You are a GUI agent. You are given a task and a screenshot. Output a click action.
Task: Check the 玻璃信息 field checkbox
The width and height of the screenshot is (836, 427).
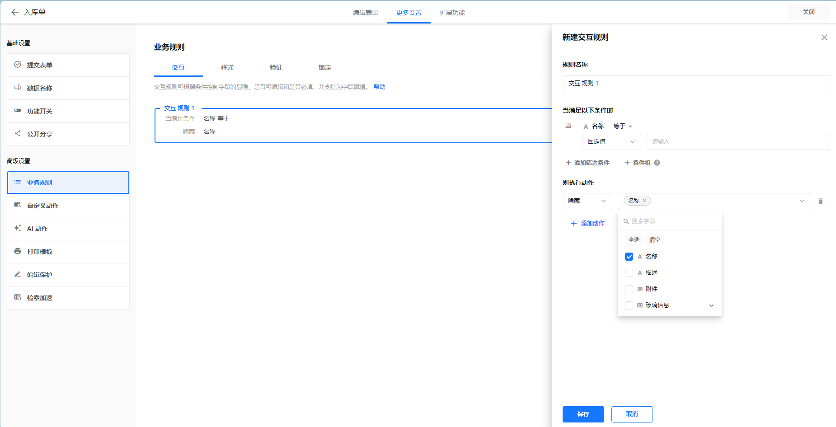(629, 305)
